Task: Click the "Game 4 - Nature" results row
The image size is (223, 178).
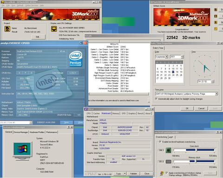Action: coord(117,65)
